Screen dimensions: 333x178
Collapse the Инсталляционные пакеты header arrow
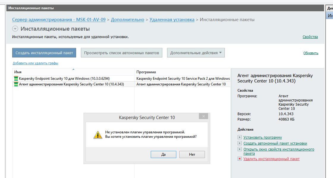click(15, 29)
